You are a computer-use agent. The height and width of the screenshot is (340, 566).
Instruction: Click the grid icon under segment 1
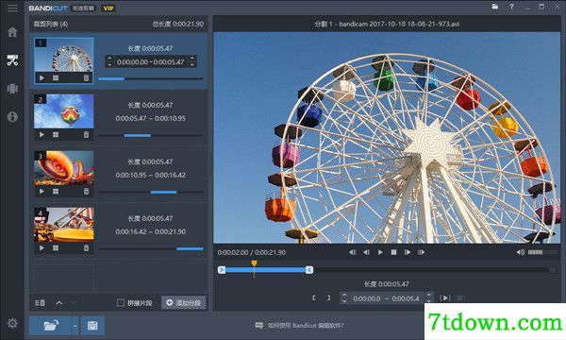[x=56, y=78]
